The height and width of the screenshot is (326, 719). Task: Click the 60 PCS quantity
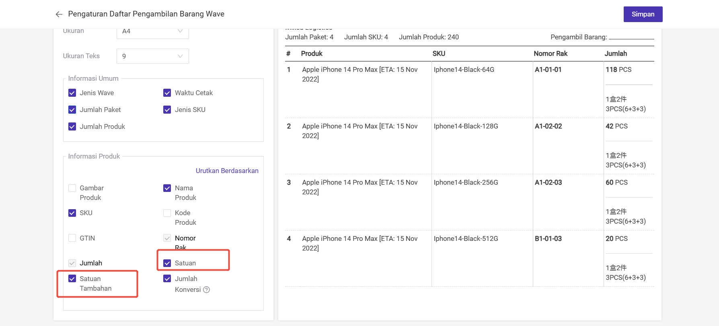pos(616,182)
